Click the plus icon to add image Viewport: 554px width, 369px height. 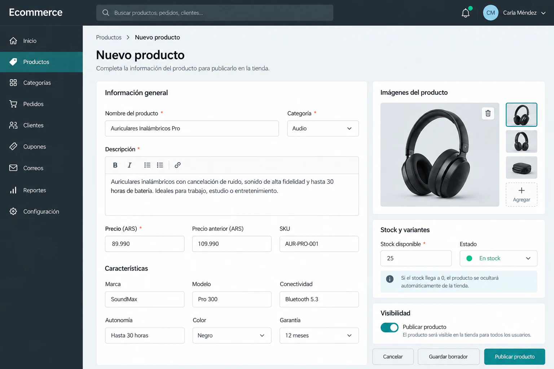[x=522, y=190]
